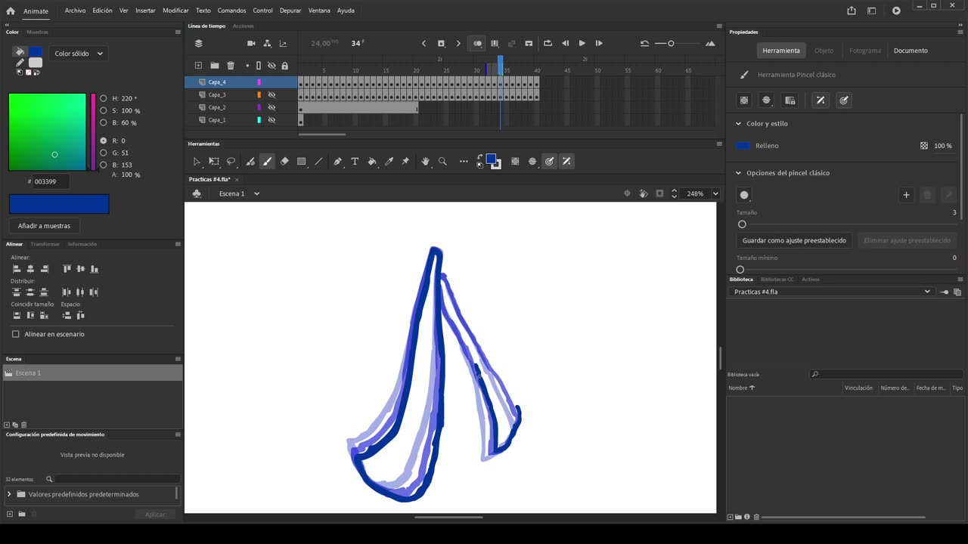The width and height of the screenshot is (968, 544).
Task: Switch to the Documento properties tab
Action: point(911,51)
